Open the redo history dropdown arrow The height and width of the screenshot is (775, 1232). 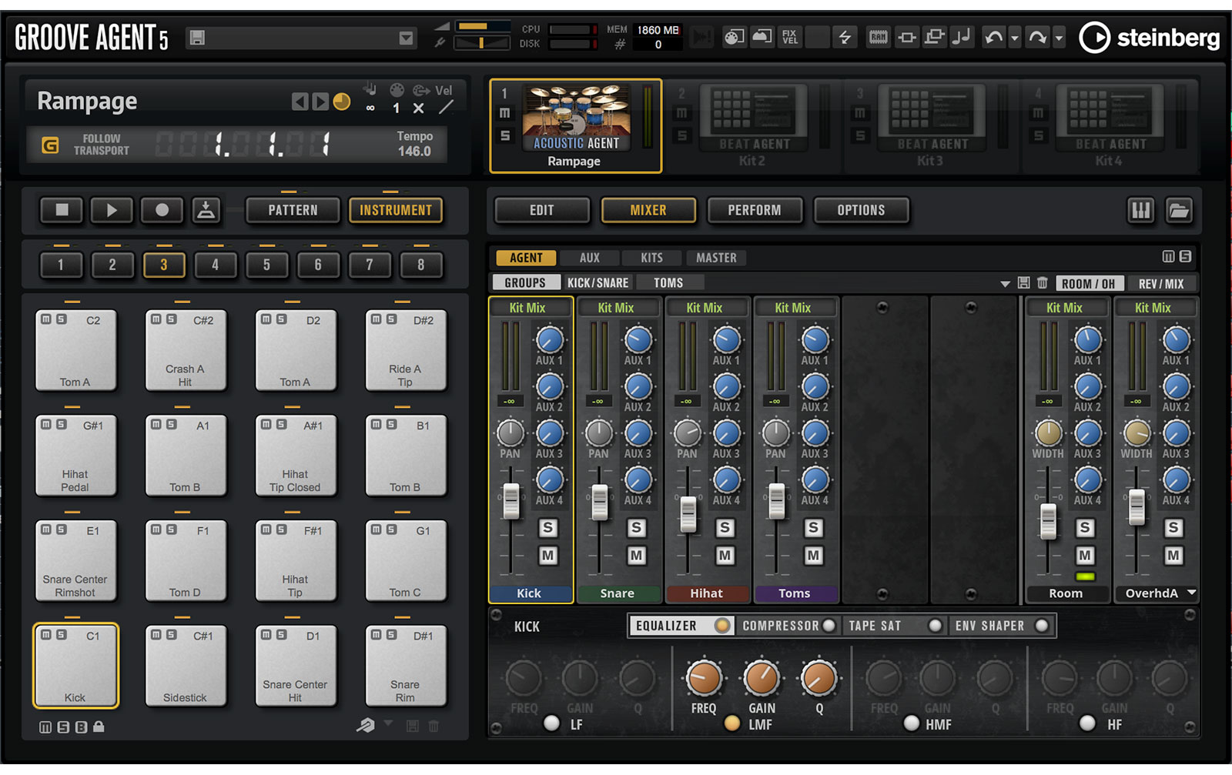[1059, 38]
